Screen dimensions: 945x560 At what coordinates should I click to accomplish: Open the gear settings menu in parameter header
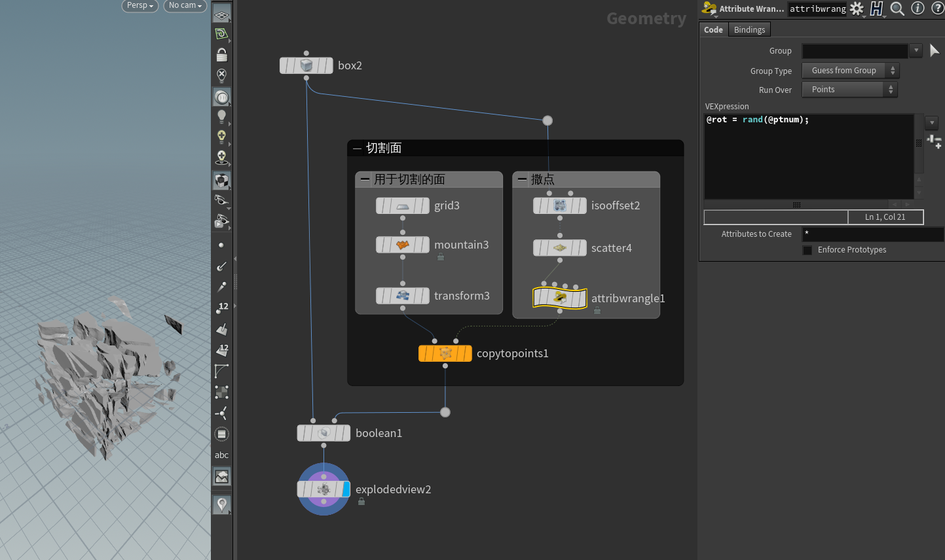857,9
